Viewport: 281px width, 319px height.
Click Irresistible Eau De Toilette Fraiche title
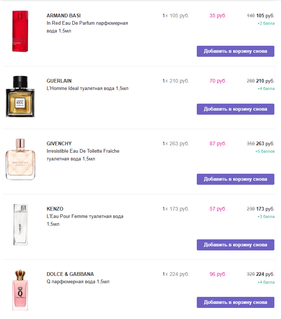click(83, 151)
